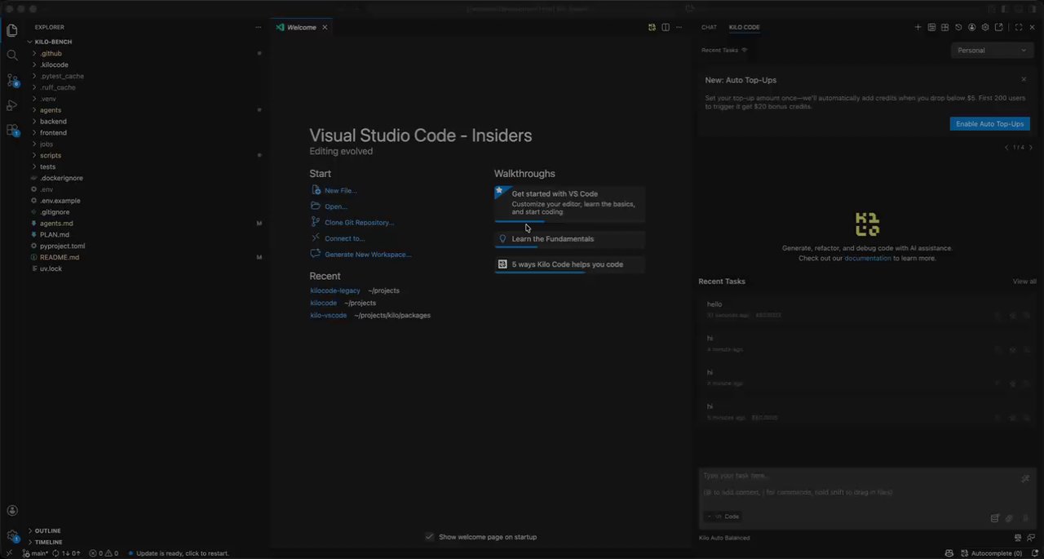Open Learn the Fundamentals walkthrough
Screen dimensions: 1044x559
569,239
